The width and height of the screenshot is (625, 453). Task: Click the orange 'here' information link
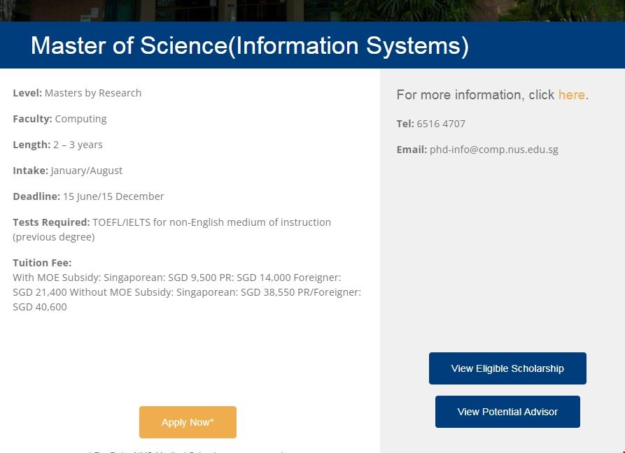(x=571, y=95)
